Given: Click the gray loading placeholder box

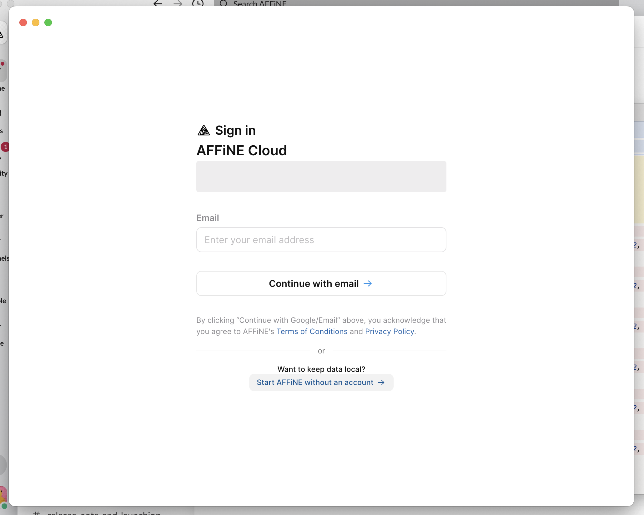Looking at the screenshot, I should pyautogui.click(x=321, y=177).
